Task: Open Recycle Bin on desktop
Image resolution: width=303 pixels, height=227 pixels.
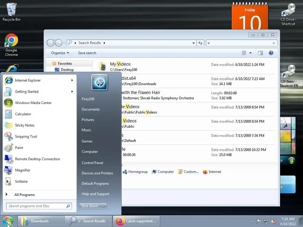Action: 12,12
